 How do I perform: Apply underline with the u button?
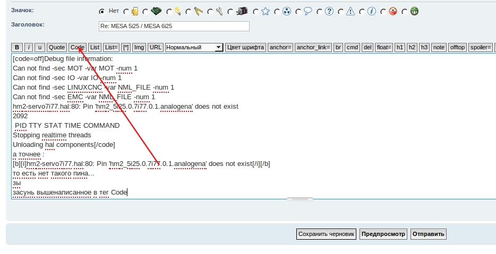click(x=39, y=47)
